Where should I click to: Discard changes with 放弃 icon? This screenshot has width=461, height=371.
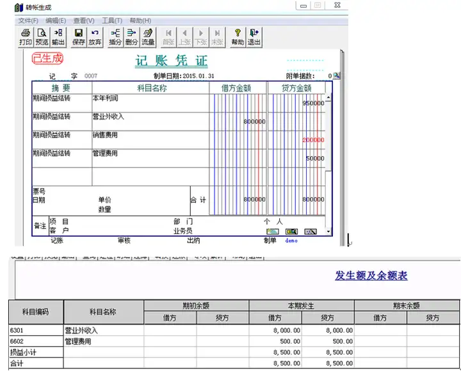(x=95, y=37)
